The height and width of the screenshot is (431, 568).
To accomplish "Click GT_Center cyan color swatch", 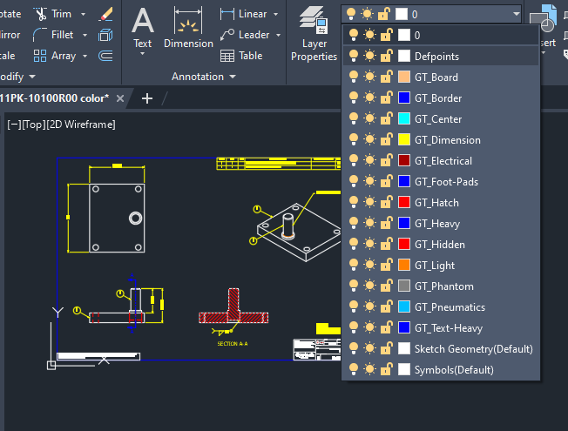I will click(404, 118).
